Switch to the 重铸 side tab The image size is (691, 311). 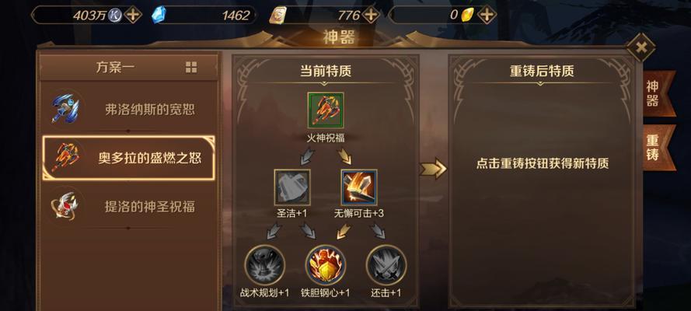658,148
